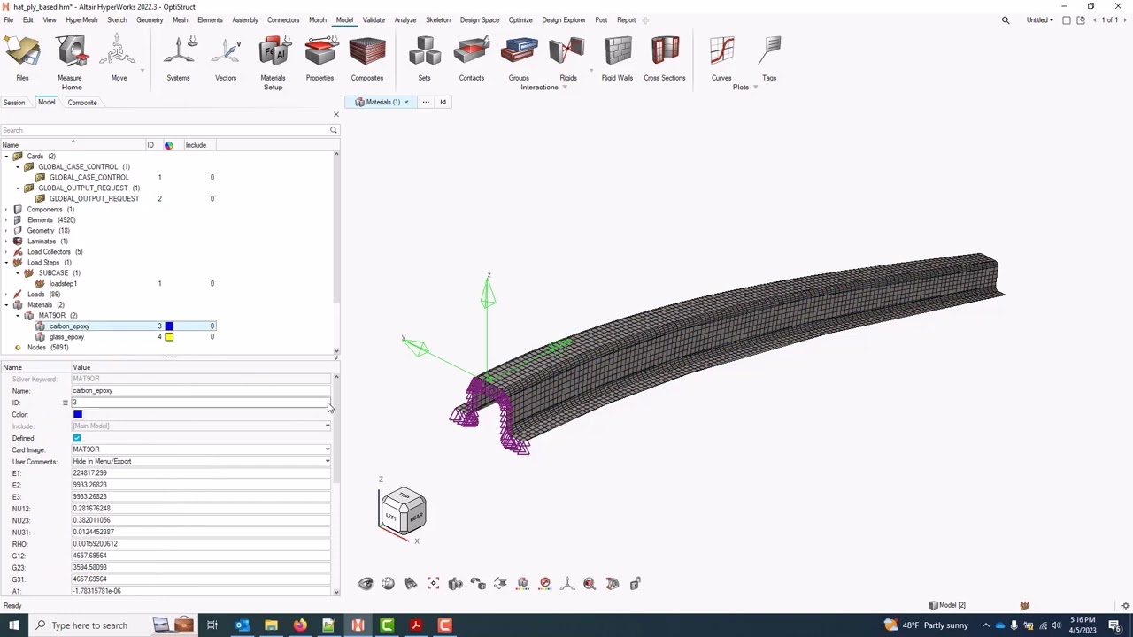Click the Setup label under Materials
The width and height of the screenshot is (1133, 637).
coord(273,87)
